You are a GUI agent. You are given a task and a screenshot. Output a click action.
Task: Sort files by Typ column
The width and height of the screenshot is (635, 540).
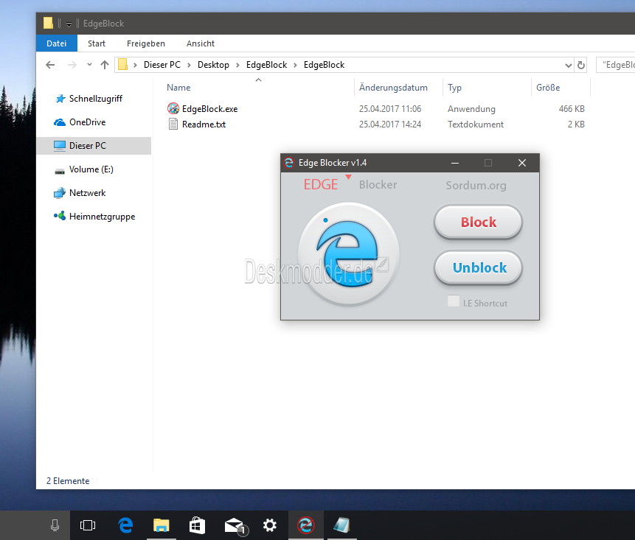click(455, 88)
